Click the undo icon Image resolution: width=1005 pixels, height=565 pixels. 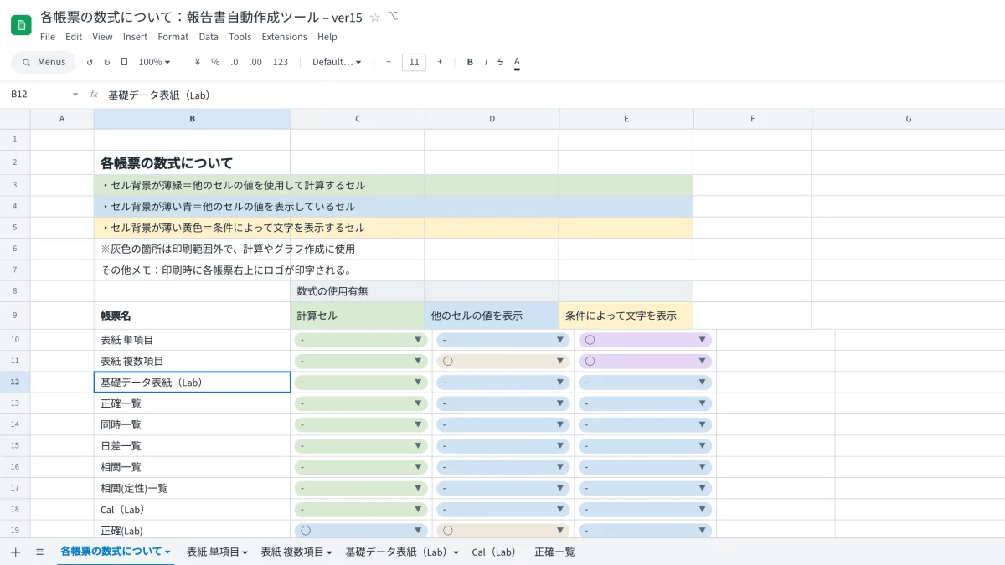pyautogui.click(x=90, y=62)
